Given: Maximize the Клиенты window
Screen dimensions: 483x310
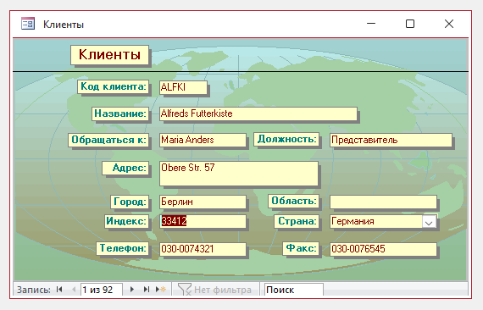Looking at the screenshot, I should (410, 24).
